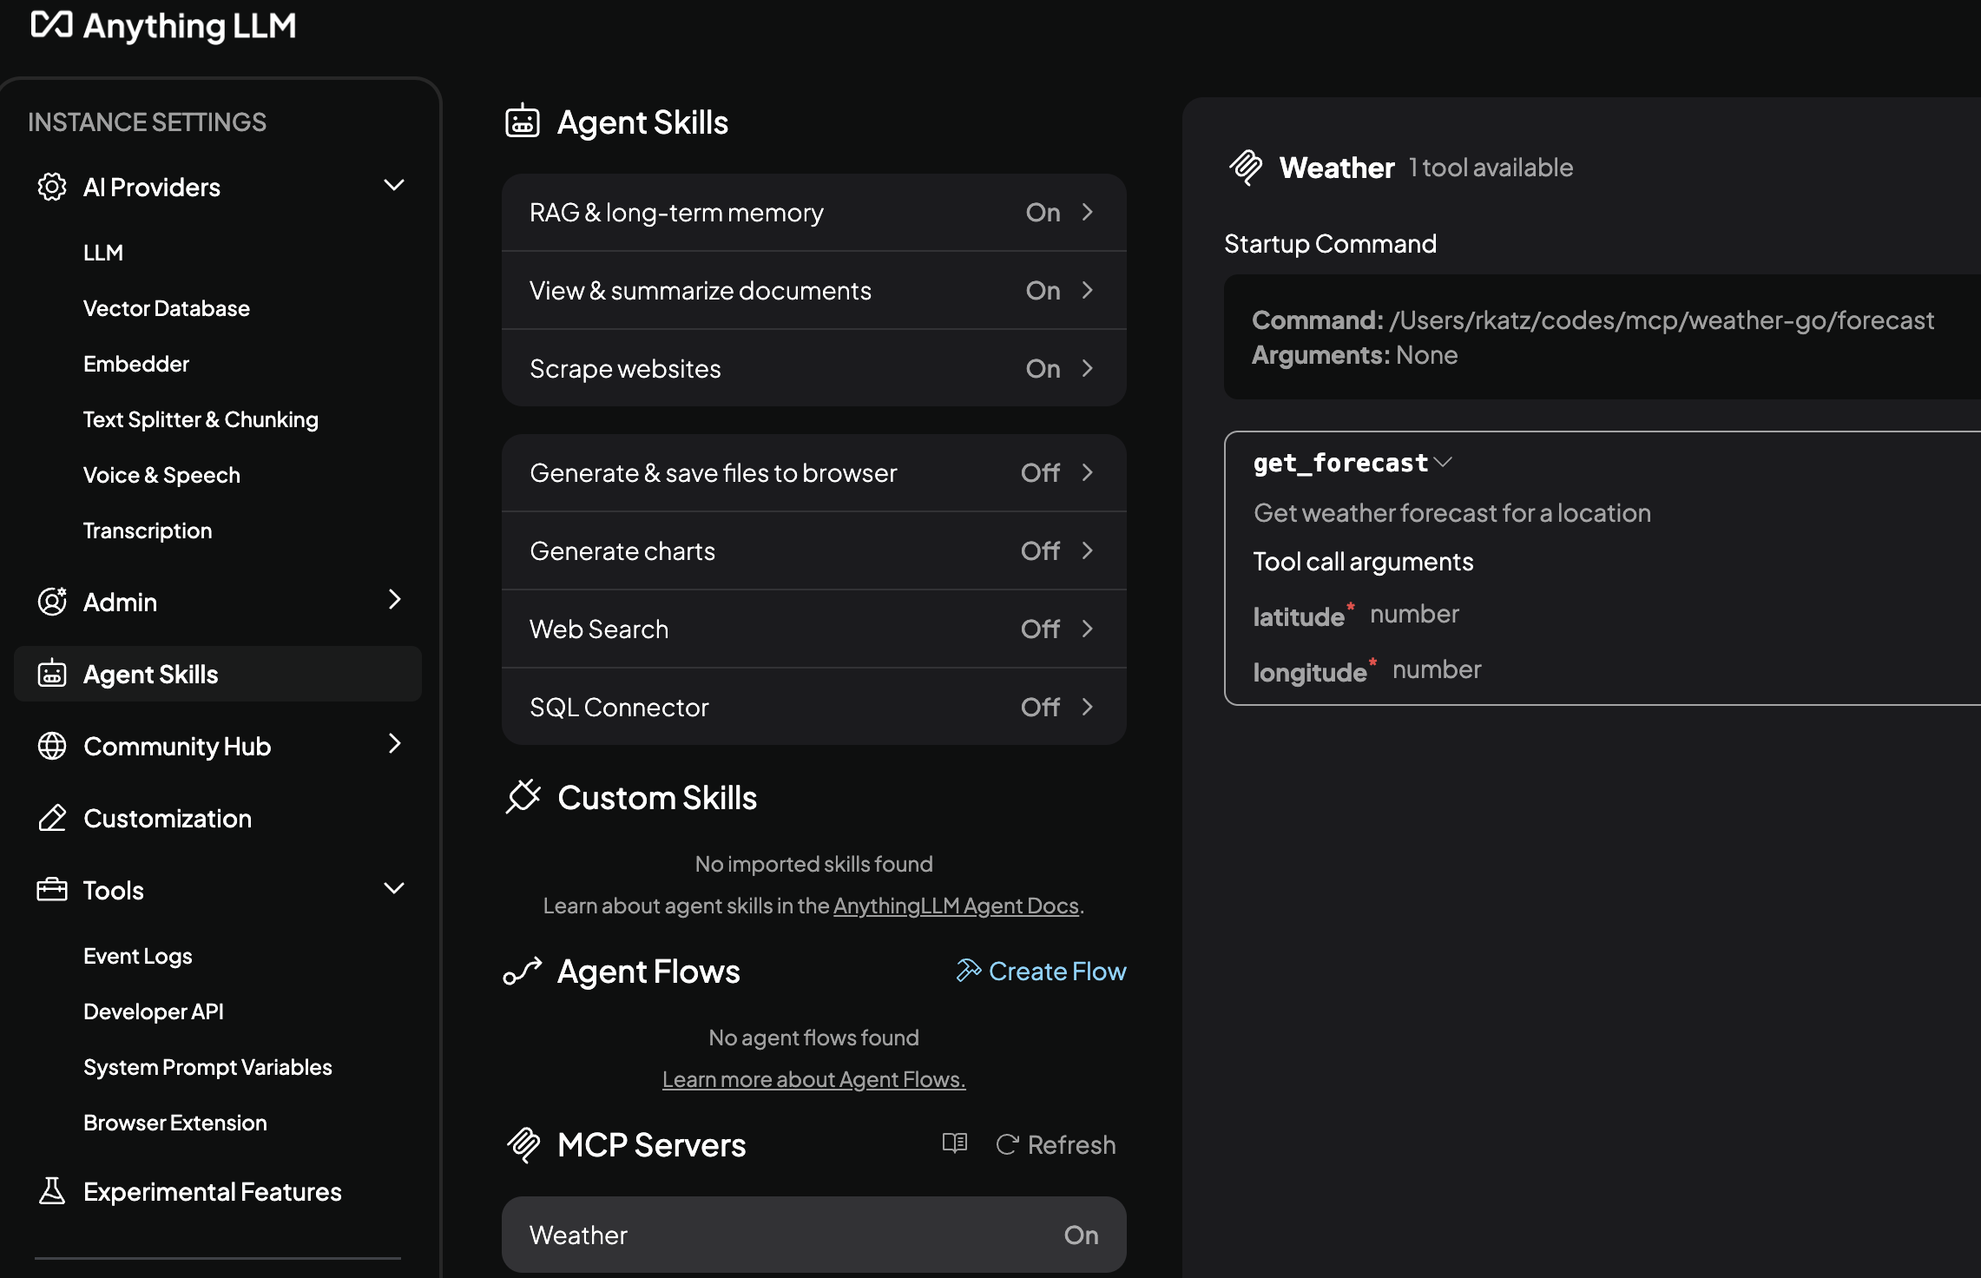Refresh the MCP Servers list
1981x1278 pixels.
(x=1056, y=1144)
